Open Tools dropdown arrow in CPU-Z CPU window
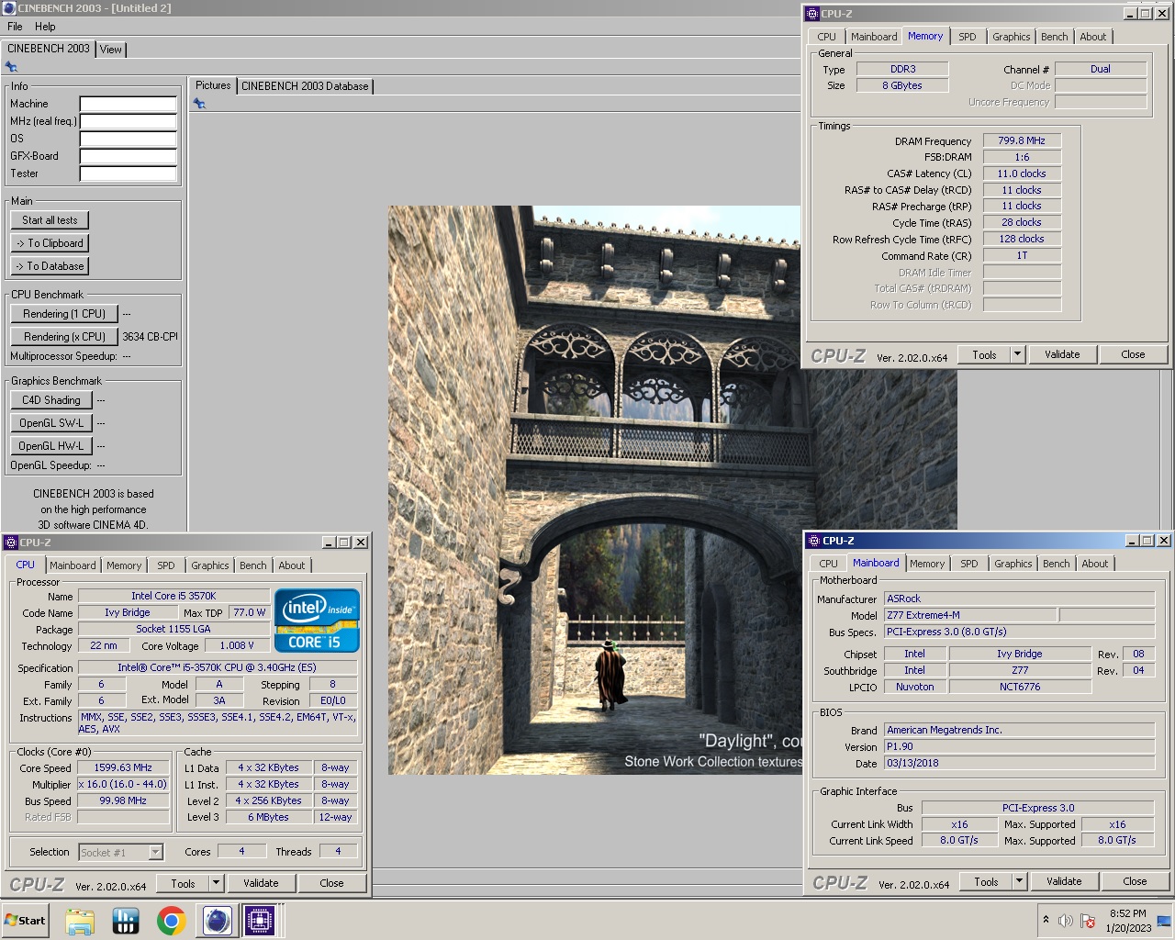 click(x=216, y=883)
